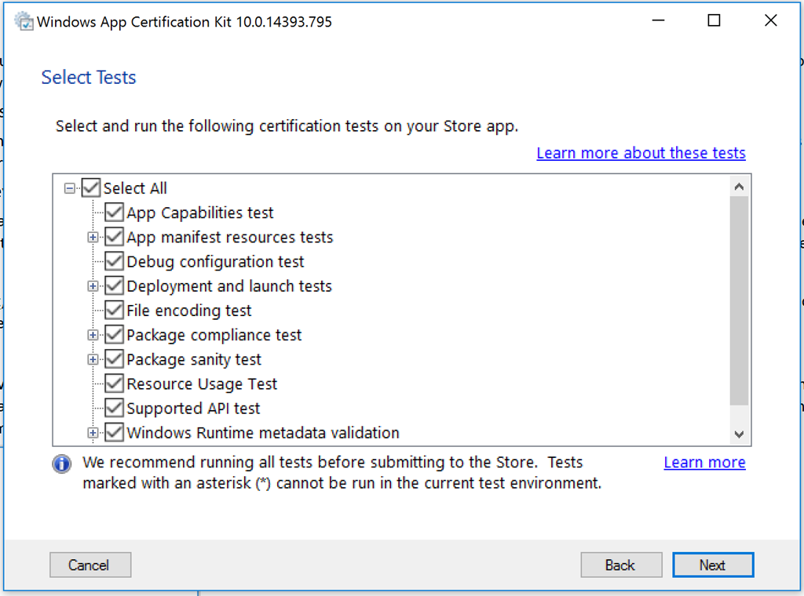Toggle the Supported API test checkbox
Viewport: 804px width, 596px height.
click(x=114, y=408)
